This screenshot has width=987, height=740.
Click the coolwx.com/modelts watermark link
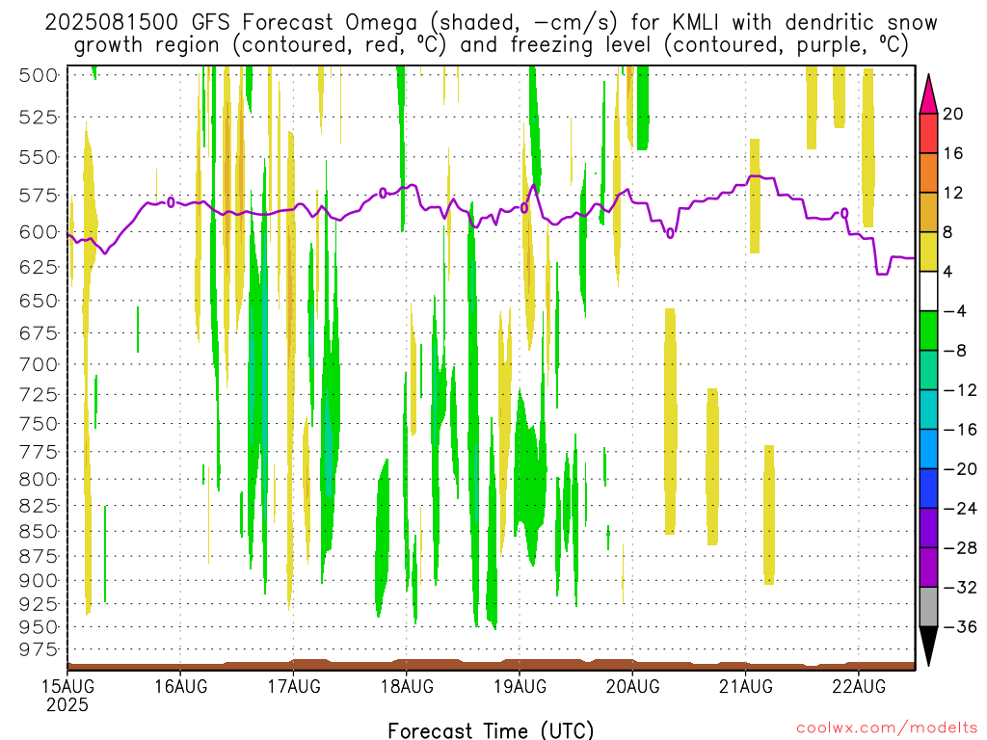pyautogui.click(x=887, y=727)
